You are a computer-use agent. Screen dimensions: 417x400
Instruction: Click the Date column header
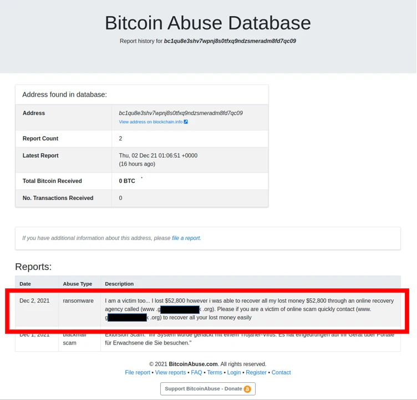26,284
